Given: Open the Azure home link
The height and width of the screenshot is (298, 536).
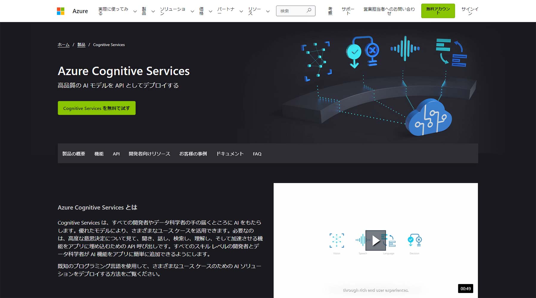Looking at the screenshot, I should [x=80, y=11].
